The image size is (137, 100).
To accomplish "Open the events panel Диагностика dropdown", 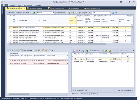I will pos(28,50).
